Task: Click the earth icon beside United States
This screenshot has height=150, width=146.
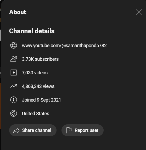Action: pyautogui.click(x=14, y=113)
